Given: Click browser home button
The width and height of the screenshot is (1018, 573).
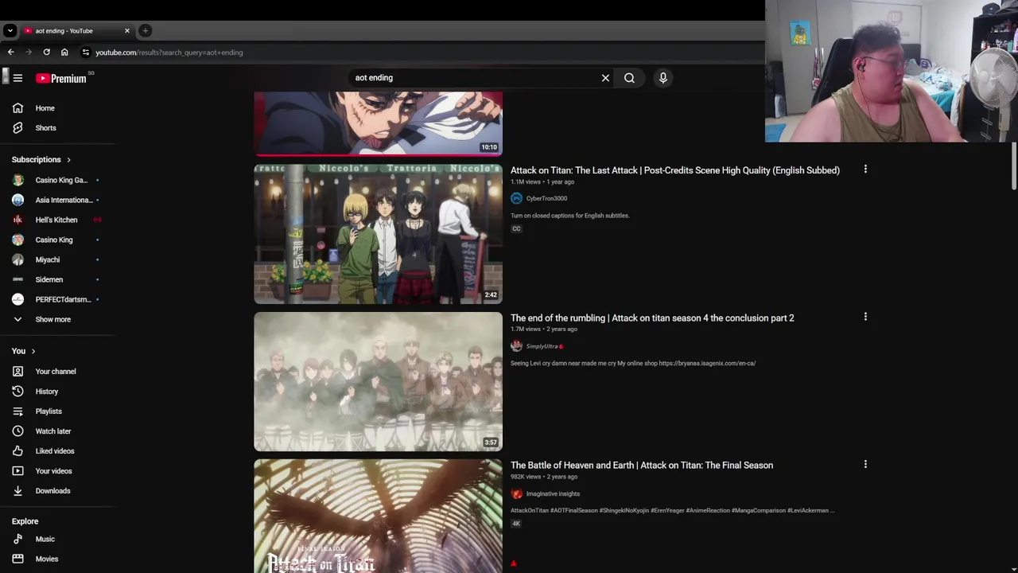Looking at the screenshot, I should point(64,53).
